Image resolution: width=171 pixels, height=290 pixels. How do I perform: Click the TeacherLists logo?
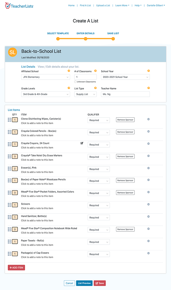(19, 6)
